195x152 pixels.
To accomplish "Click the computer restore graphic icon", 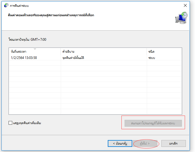I will (x=181, y=18).
